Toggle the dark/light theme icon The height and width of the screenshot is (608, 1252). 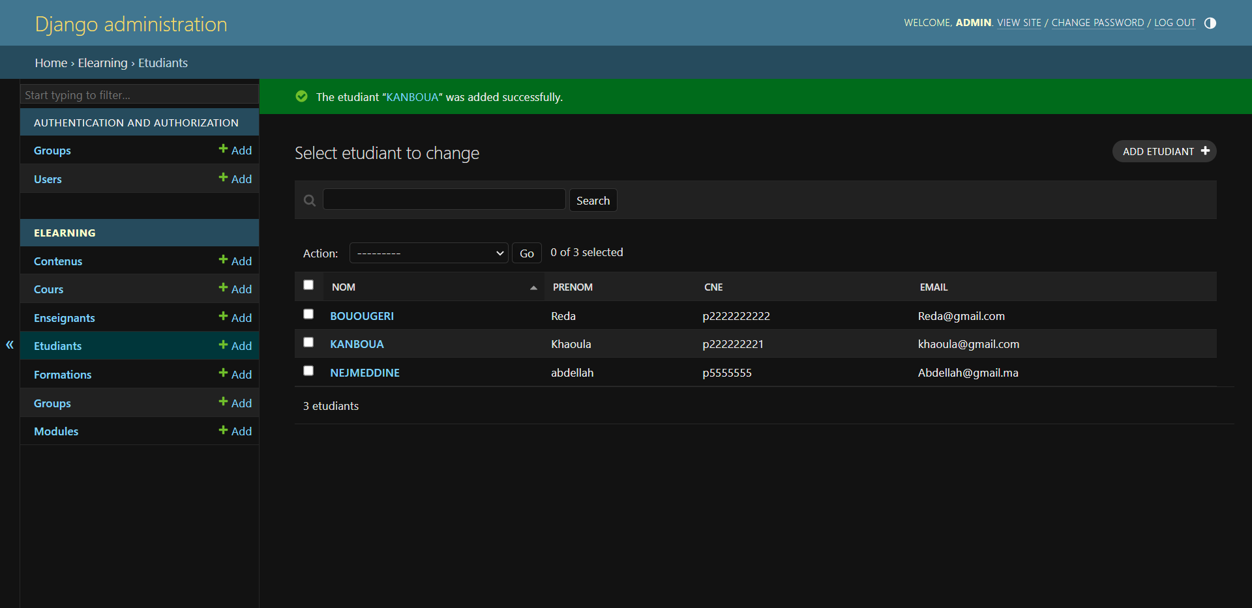1210,23
